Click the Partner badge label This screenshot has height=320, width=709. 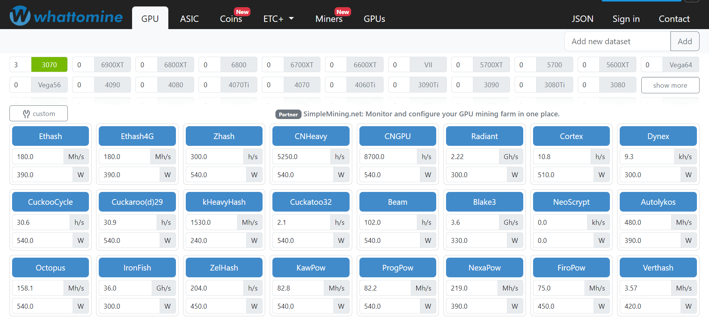288,114
